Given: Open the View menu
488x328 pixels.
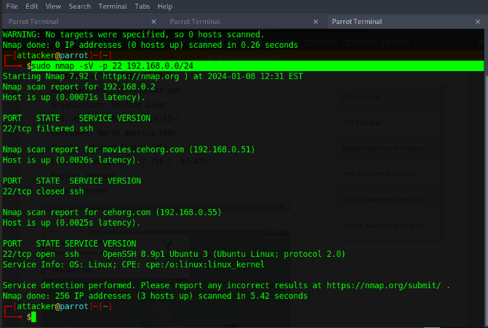Looking at the screenshot, I should [x=55, y=6].
